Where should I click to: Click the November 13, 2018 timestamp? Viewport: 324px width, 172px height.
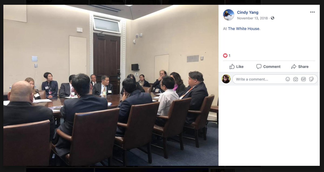pyautogui.click(x=252, y=18)
